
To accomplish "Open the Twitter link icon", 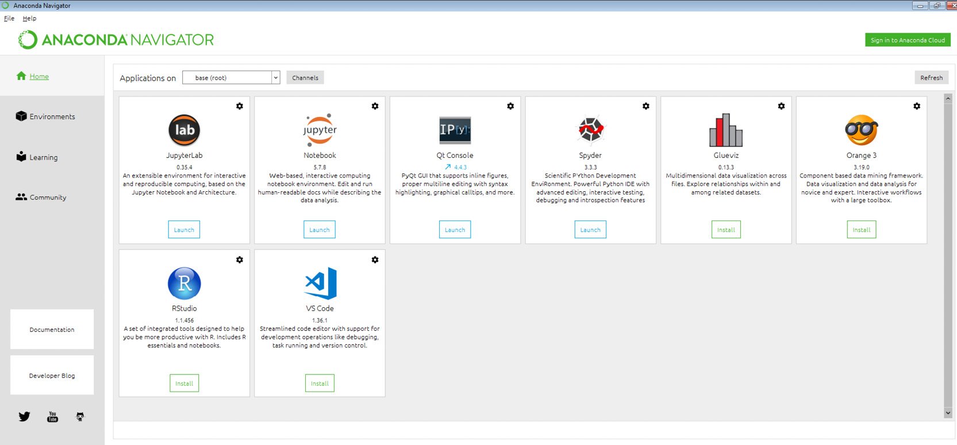I will pos(24,417).
